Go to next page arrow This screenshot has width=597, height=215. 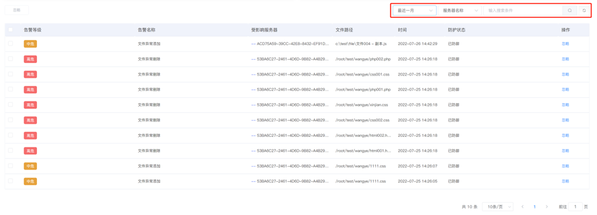point(547,207)
